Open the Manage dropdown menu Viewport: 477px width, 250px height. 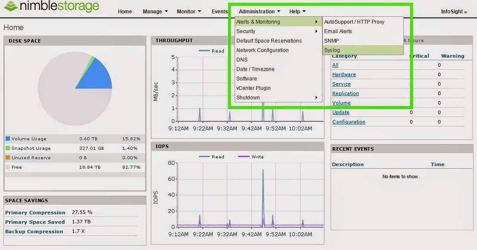pyautogui.click(x=155, y=12)
